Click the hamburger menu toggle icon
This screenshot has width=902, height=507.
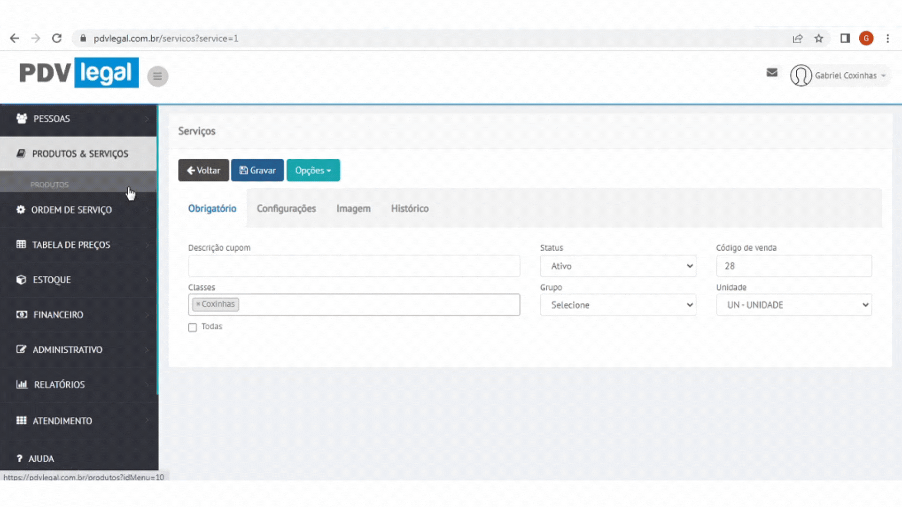157,76
